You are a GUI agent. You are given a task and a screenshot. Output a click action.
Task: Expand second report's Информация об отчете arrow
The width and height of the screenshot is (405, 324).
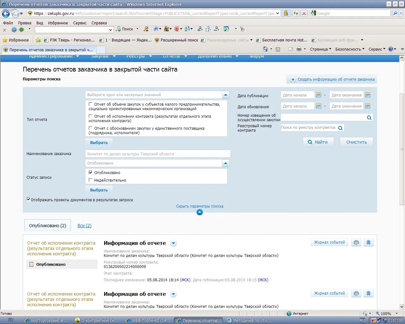pos(173,294)
